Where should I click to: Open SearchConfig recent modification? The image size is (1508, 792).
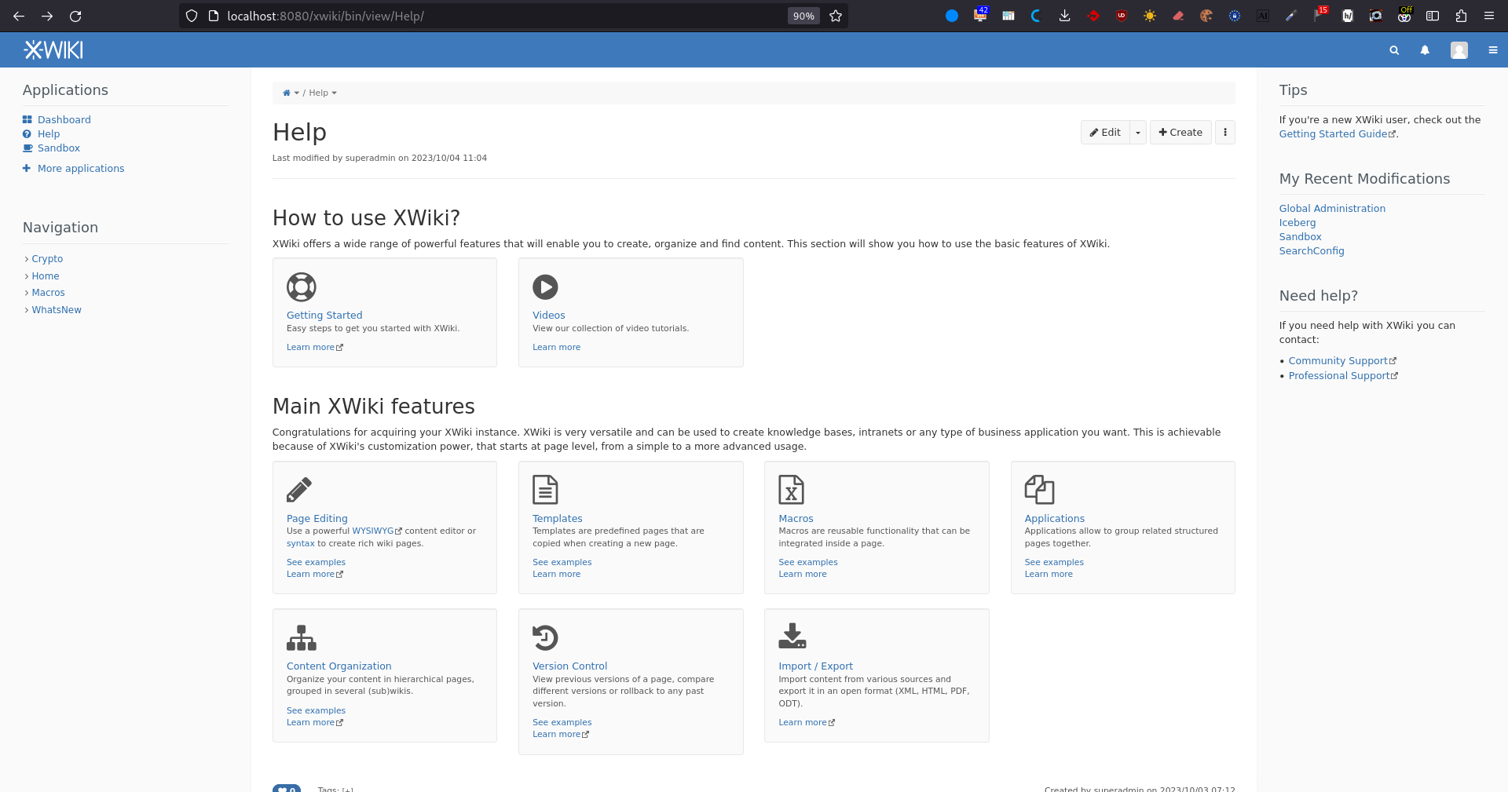pyautogui.click(x=1312, y=250)
